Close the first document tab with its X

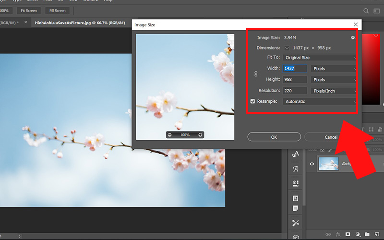[x=26, y=22]
